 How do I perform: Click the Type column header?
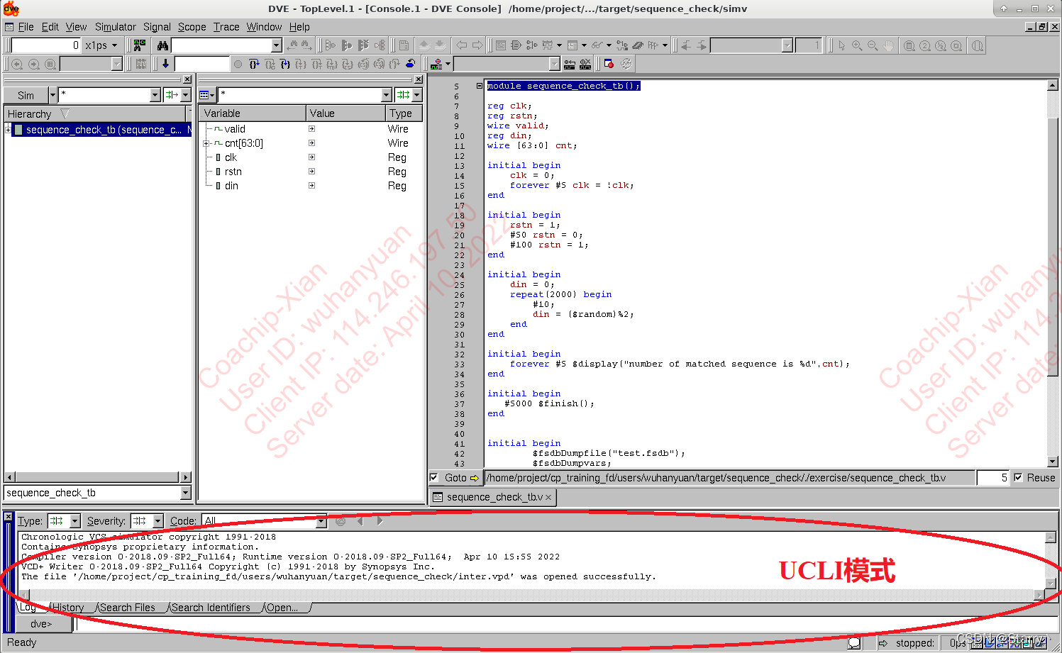(x=404, y=113)
